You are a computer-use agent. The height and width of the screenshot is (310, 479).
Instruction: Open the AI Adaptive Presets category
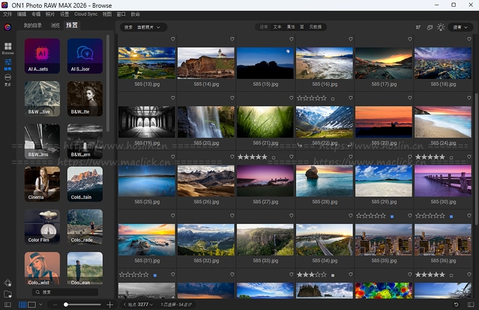tap(42, 56)
